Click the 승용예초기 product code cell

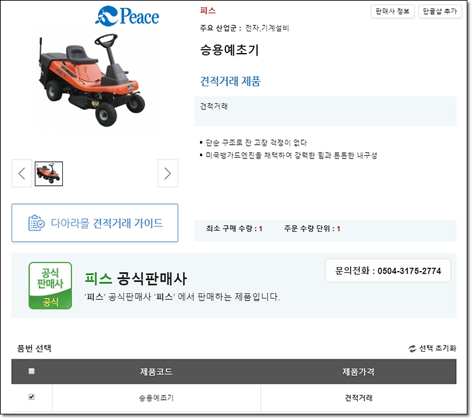(156, 398)
